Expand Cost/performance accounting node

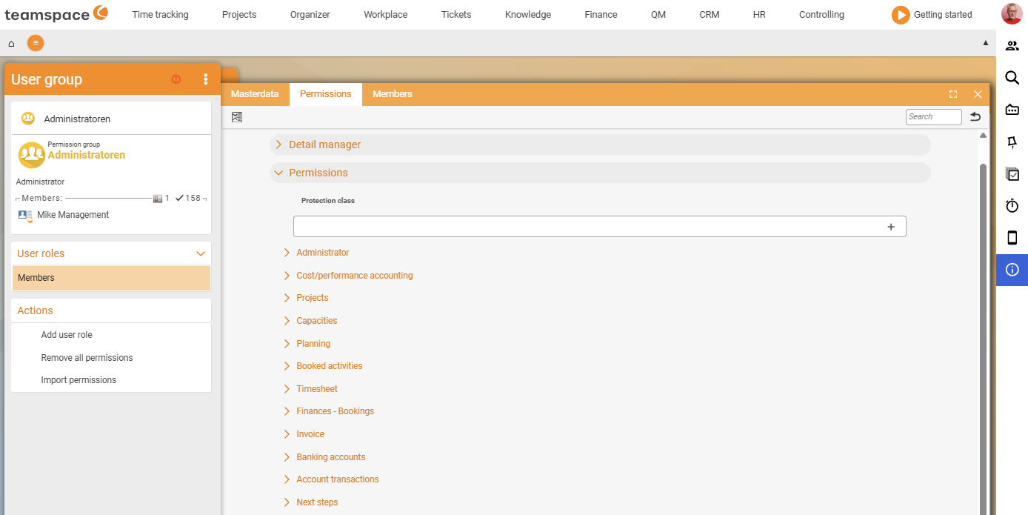[x=287, y=276]
